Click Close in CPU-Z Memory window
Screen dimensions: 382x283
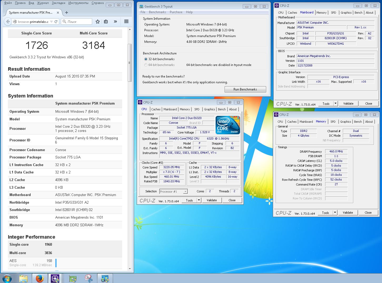[x=368, y=213]
